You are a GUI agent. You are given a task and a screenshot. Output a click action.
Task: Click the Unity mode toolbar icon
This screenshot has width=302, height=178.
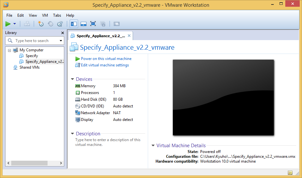103,24
